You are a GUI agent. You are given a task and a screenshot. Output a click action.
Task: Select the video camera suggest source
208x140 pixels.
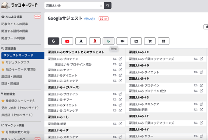pos(122,41)
